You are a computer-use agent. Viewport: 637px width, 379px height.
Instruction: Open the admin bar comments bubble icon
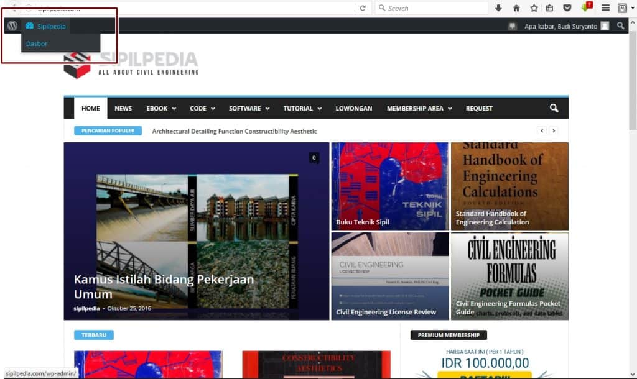pos(512,26)
